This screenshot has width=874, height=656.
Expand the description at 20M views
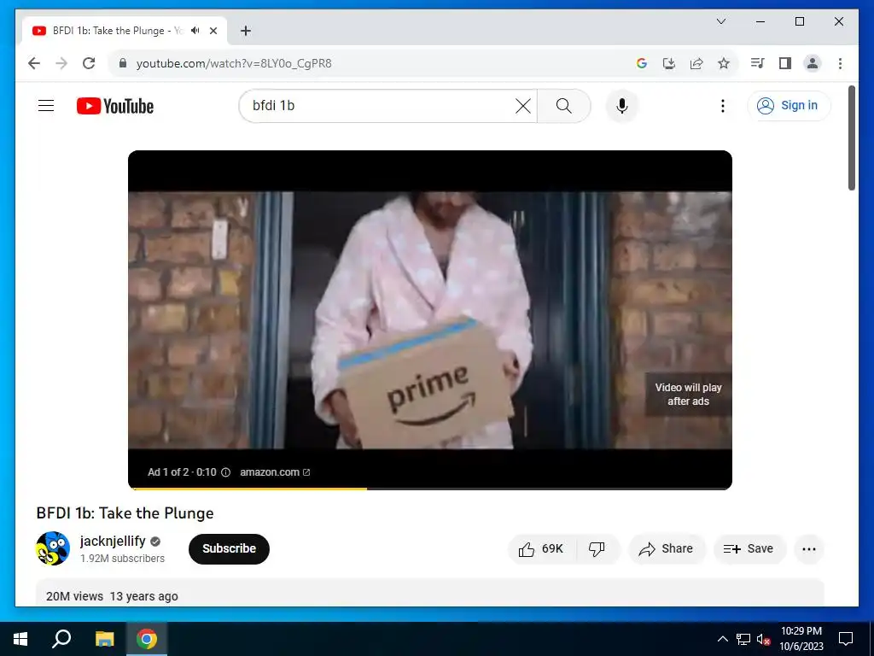pyautogui.click(x=430, y=594)
